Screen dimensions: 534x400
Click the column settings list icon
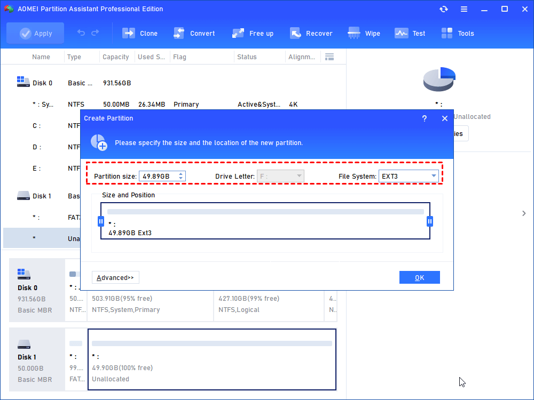pyautogui.click(x=329, y=57)
